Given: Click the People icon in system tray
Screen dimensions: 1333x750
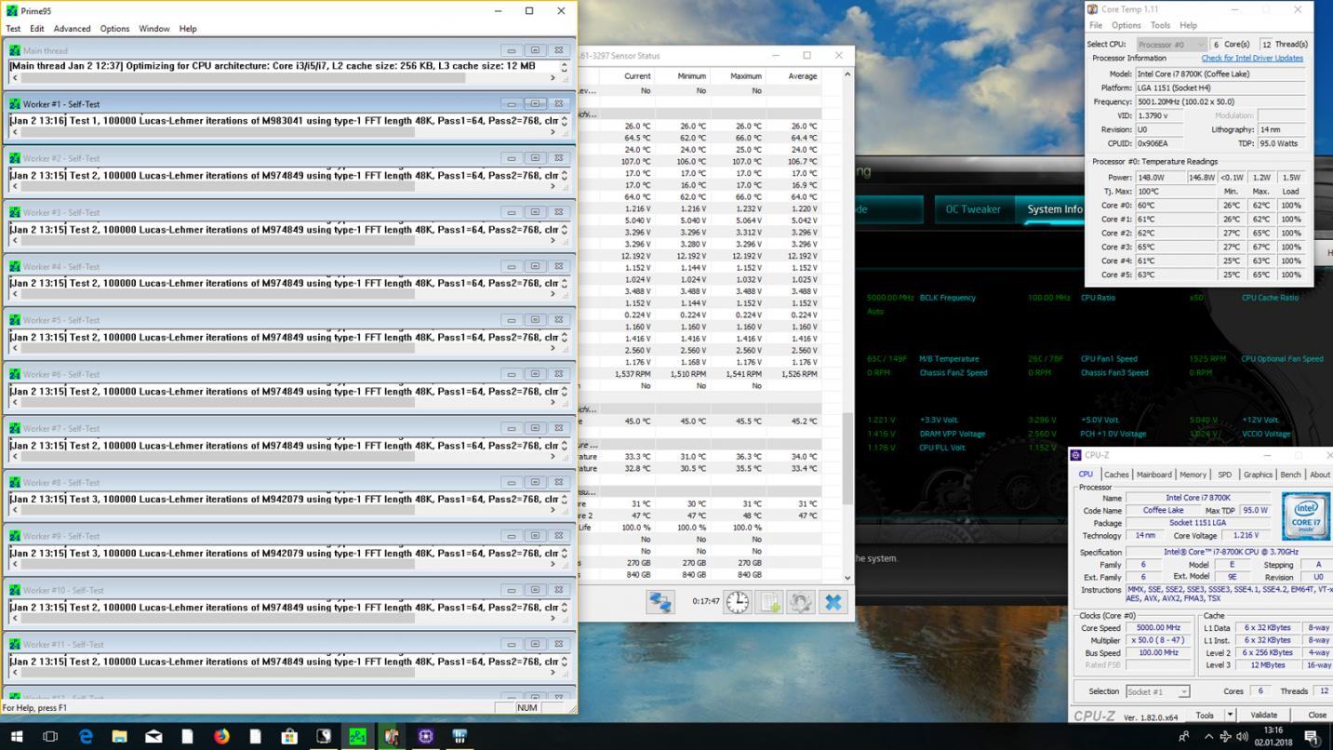Looking at the screenshot, I should pyautogui.click(x=1184, y=736).
